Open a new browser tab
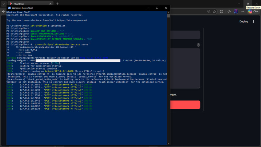The image size is (261, 147). coord(57,4)
